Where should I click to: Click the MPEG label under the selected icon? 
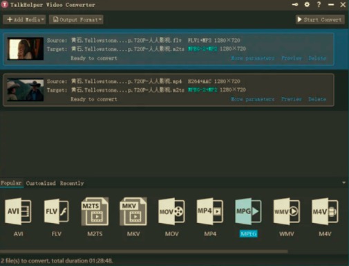pyautogui.click(x=248, y=234)
